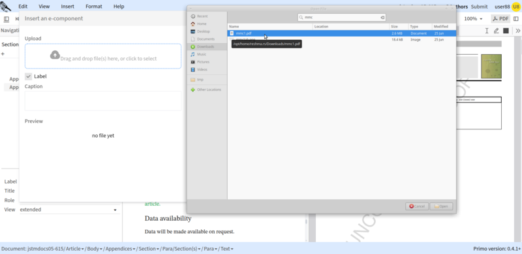Click the filled black square tool icon
Screen dimensions: 522x254
tap(506, 31)
